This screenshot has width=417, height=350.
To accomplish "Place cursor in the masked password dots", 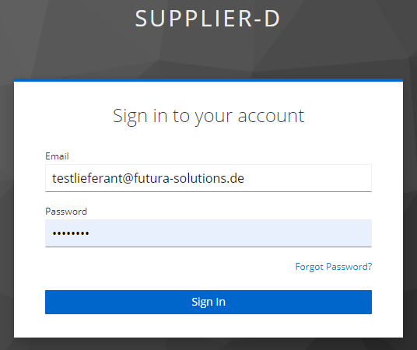I will (x=71, y=233).
